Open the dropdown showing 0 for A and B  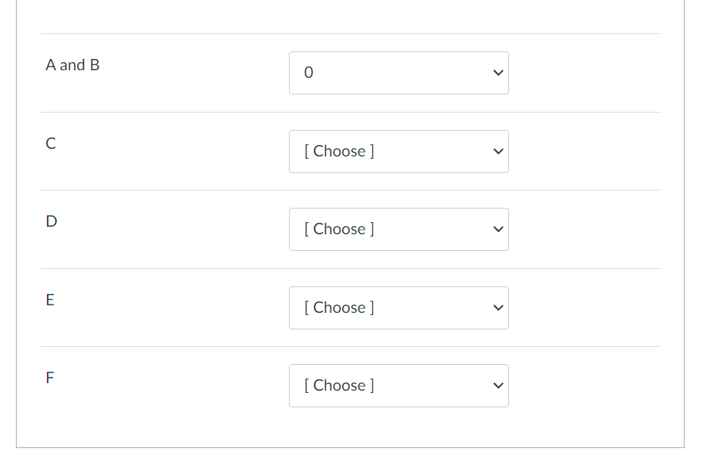point(399,73)
